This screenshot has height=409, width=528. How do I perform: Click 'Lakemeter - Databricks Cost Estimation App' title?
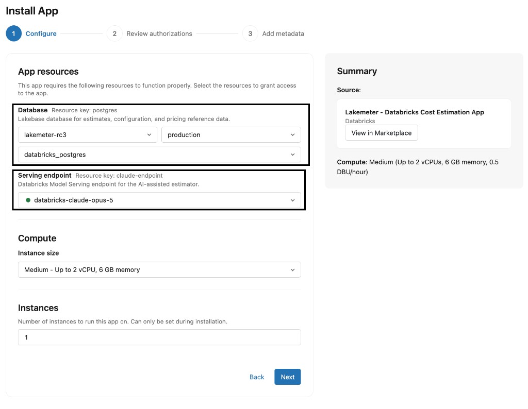click(x=415, y=112)
